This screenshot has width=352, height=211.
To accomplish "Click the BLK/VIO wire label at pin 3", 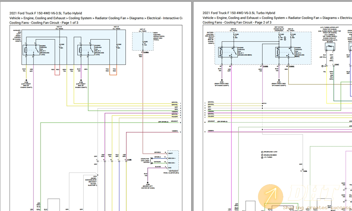I will click(x=158, y=167).
